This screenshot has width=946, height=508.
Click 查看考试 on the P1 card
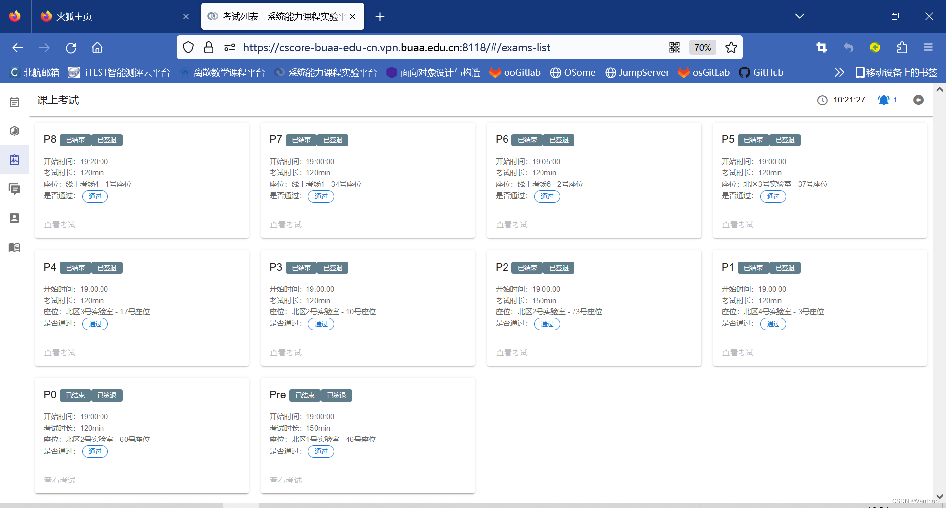pyautogui.click(x=738, y=353)
